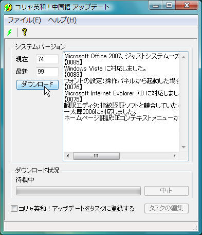Viewport: 202px width, 235px height.
Task: Click the 中止 cancel button
Action: tap(167, 191)
